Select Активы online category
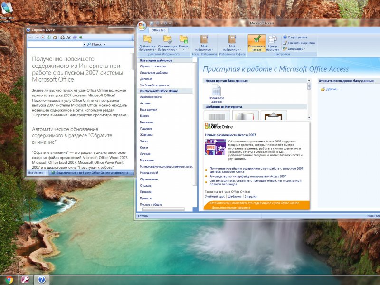This screenshot has width=380, height=285. (145, 103)
